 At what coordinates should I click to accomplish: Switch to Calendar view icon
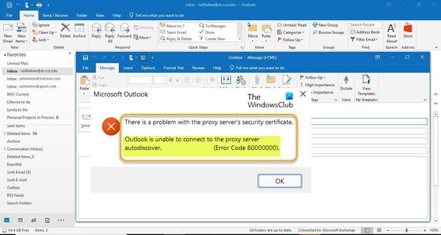(20, 220)
